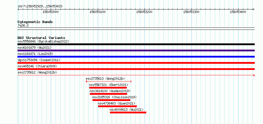The height and width of the screenshot is (124, 263).
Task: Click the blue nsv1161671 variant bar
Action: click(136, 57)
